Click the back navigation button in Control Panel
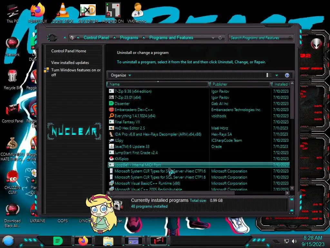 pyautogui.click(x=52, y=38)
